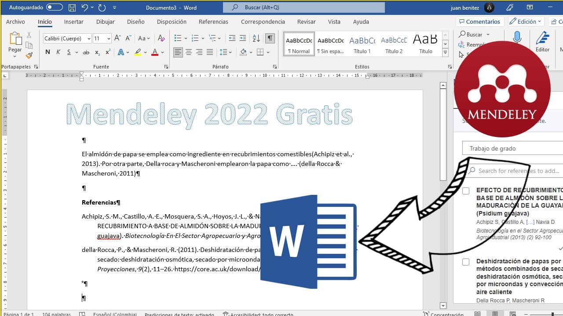The height and width of the screenshot is (316, 563).
Task: Click the Buscar find button
Action: [x=474, y=34]
